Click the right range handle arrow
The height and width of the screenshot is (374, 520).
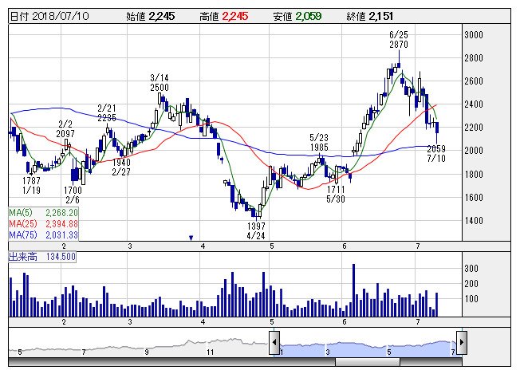(x=461, y=343)
